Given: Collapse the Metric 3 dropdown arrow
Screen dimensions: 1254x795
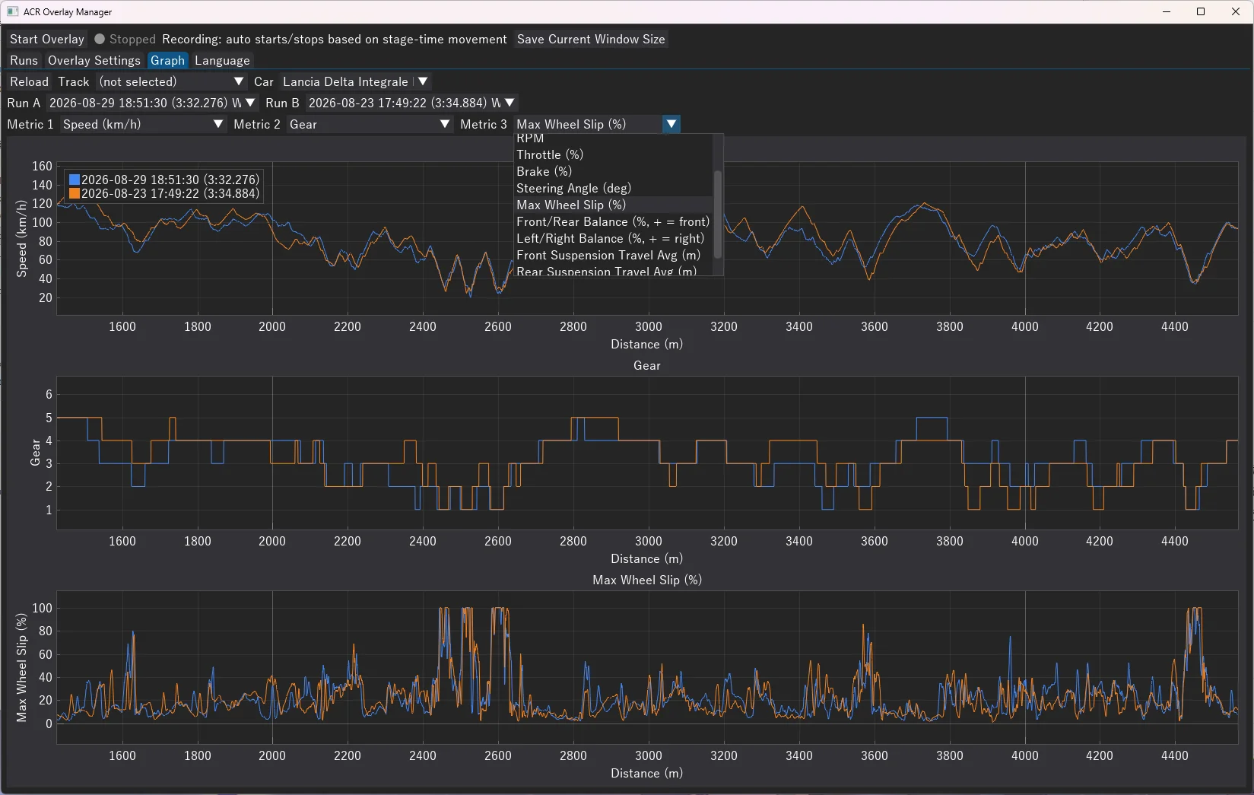Looking at the screenshot, I should pos(671,124).
